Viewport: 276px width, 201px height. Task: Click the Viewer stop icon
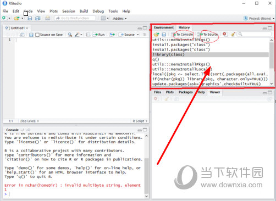[156, 99]
